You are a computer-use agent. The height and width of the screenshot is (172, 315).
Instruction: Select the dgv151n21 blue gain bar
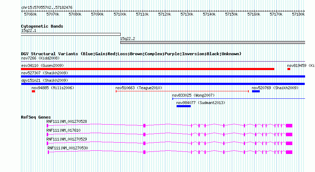pos(163,84)
